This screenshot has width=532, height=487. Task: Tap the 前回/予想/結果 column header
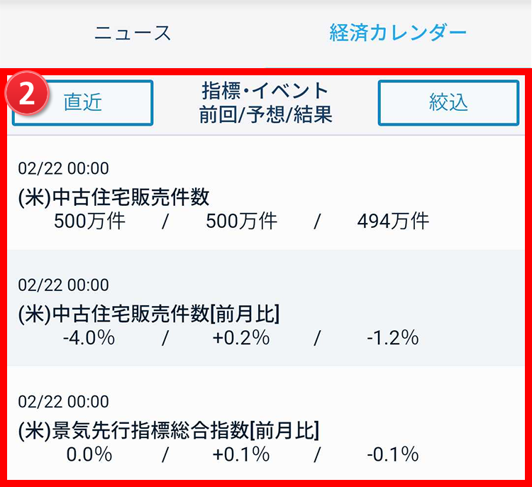click(x=265, y=115)
